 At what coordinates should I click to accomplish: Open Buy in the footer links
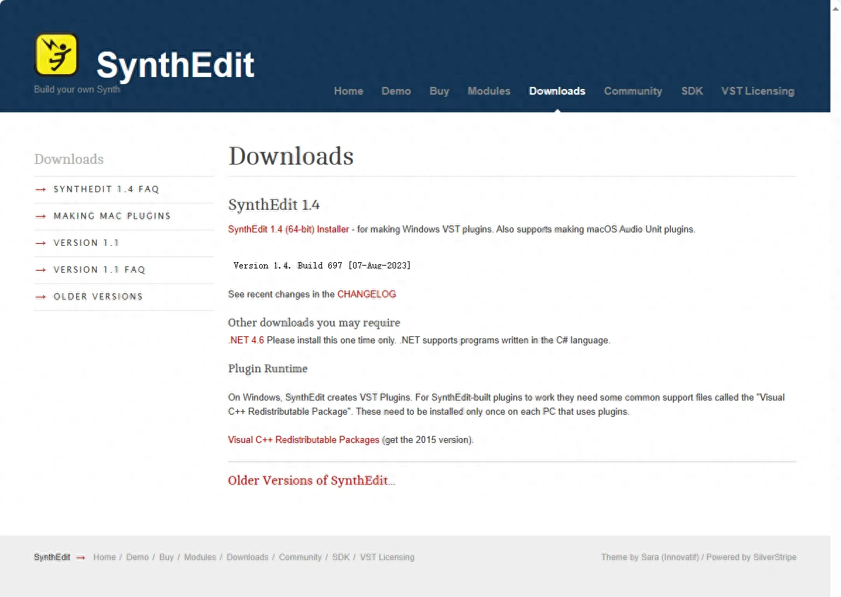166,557
